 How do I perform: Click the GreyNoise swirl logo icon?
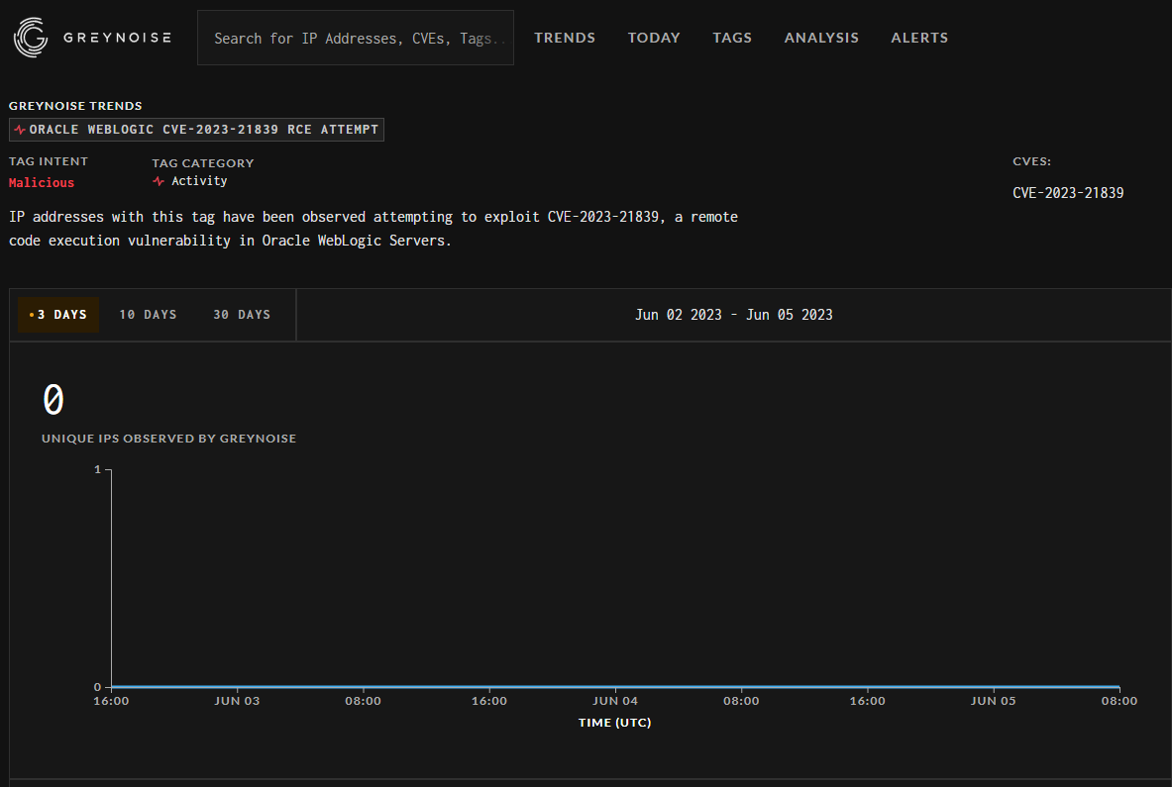pyautogui.click(x=31, y=38)
